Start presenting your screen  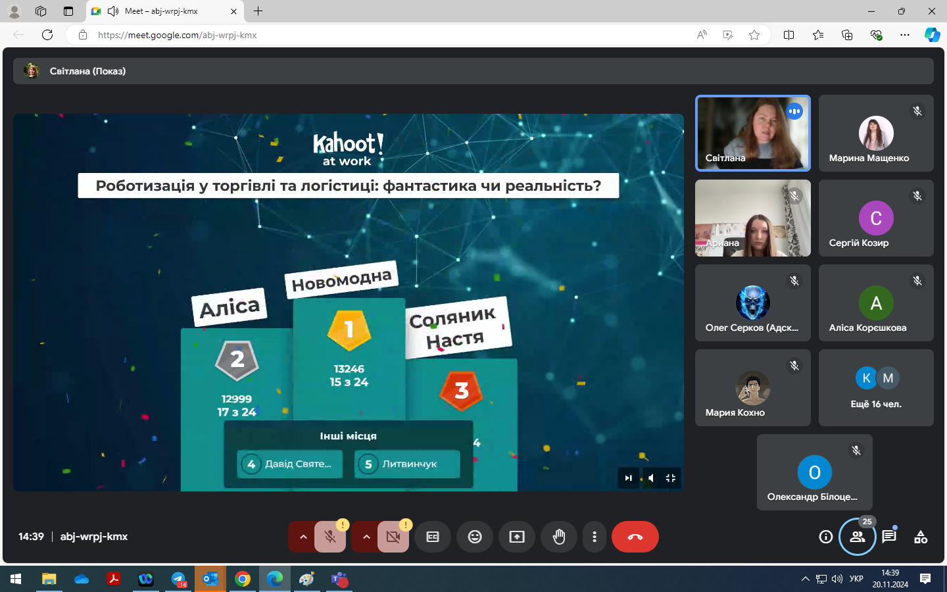click(x=517, y=537)
